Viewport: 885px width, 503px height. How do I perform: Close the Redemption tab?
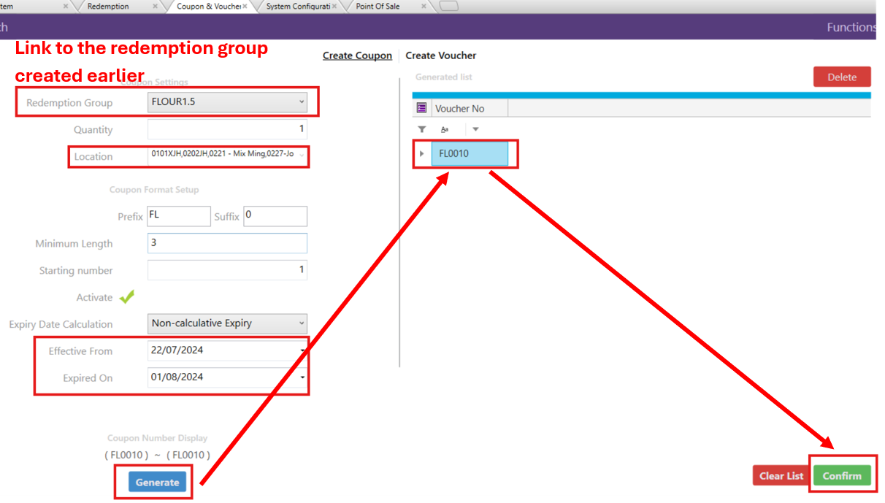[155, 7]
